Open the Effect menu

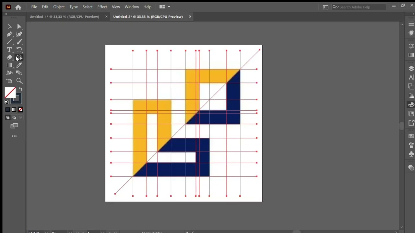click(102, 7)
